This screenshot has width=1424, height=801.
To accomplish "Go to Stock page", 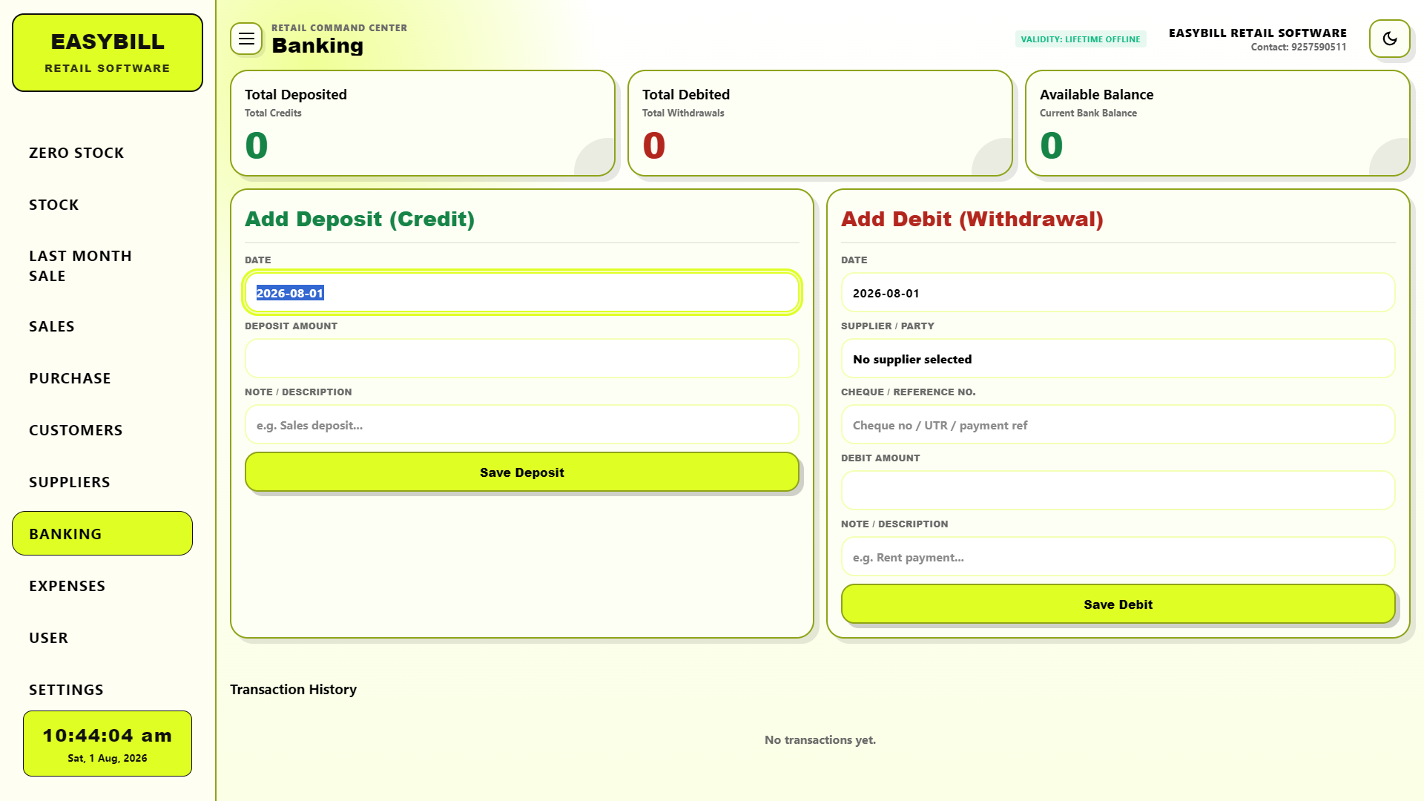I will click(x=102, y=205).
